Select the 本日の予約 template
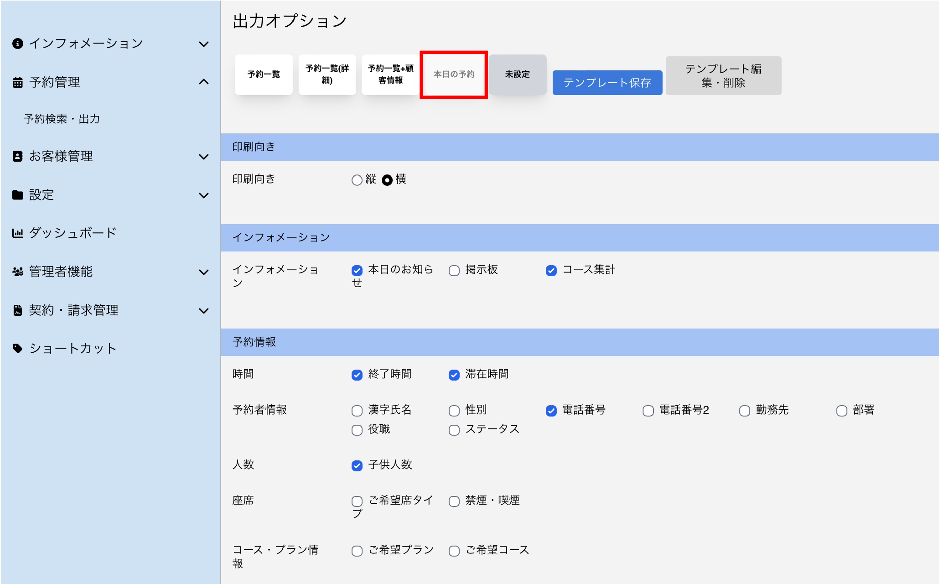939x585 pixels. [454, 74]
